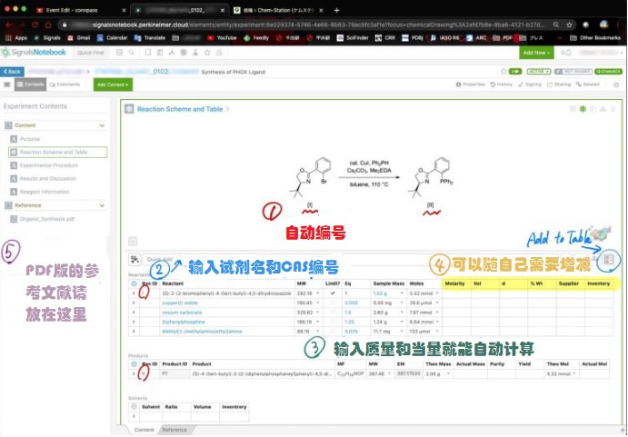The height and width of the screenshot is (437, 628).
Task: Open the Add Content dropdown
Action: coord(113,84)
